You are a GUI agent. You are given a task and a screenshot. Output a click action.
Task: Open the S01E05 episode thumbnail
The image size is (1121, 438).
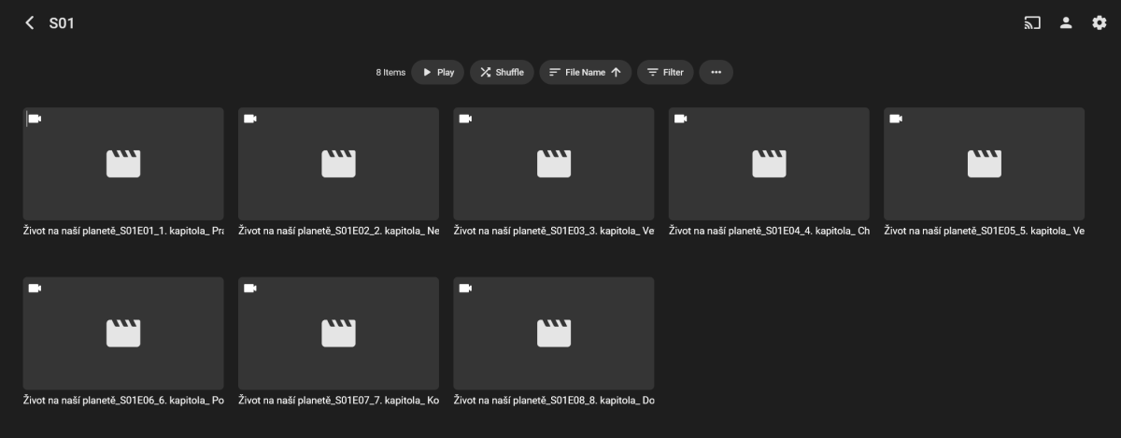click(x=984, y=163)
